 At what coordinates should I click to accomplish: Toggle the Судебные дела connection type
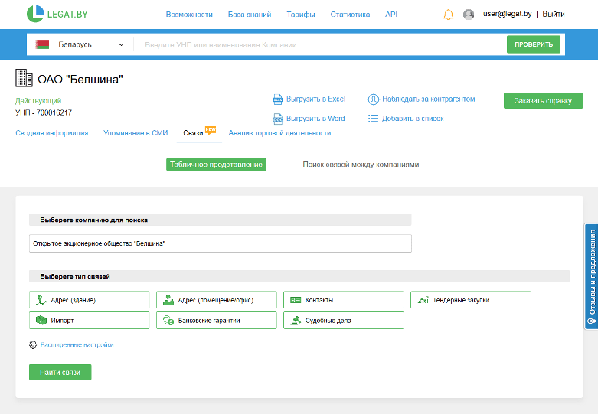coord(343,321)
